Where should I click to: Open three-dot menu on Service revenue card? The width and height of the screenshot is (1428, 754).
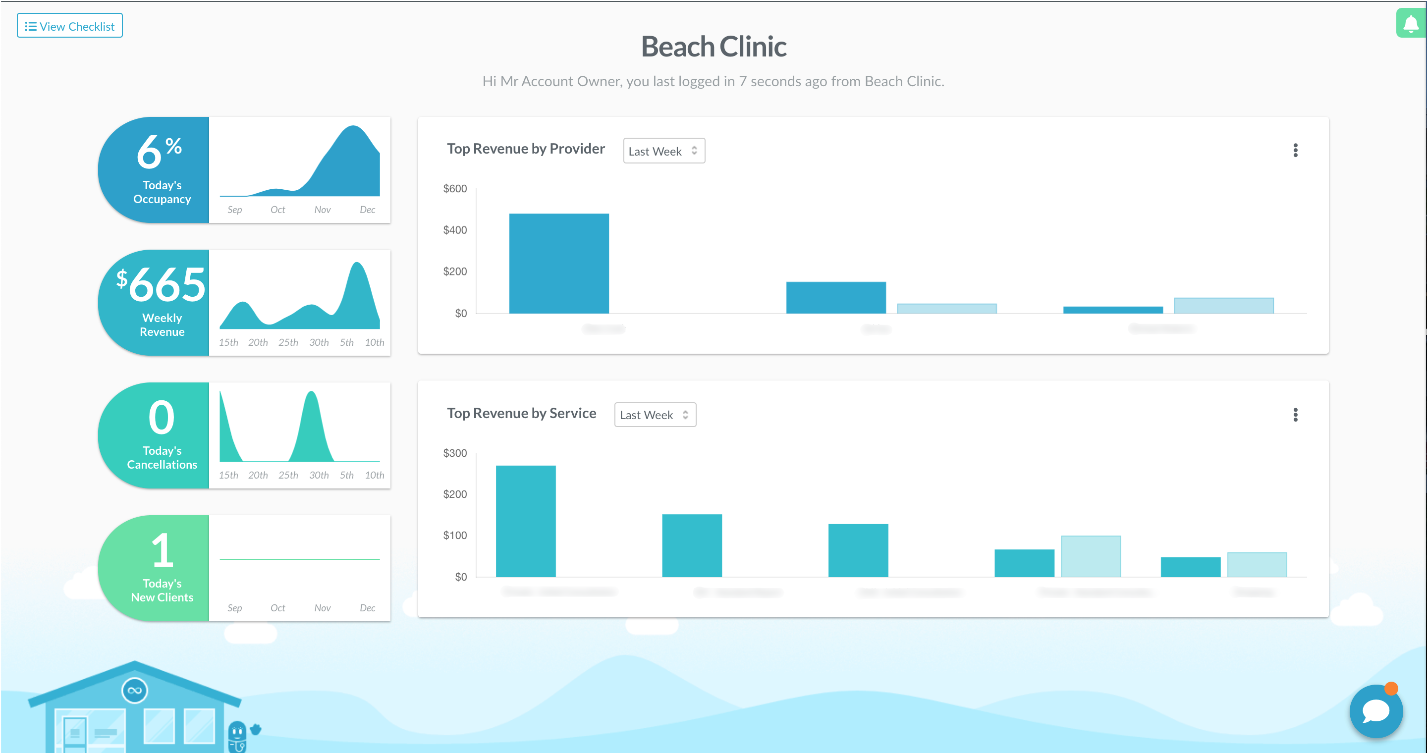tap(1296, 415)
